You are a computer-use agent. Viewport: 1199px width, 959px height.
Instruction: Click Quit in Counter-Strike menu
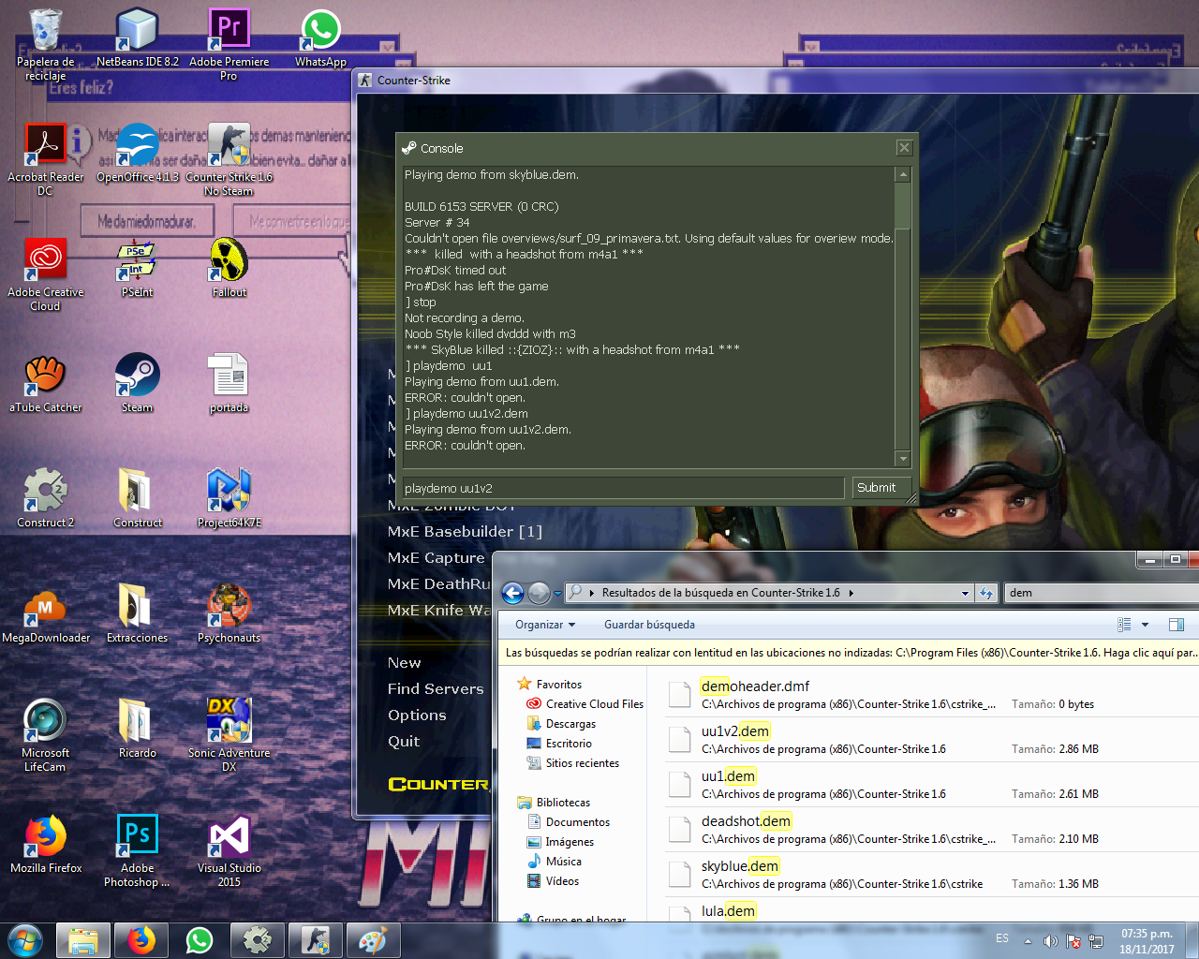click(x=404, y=741)
